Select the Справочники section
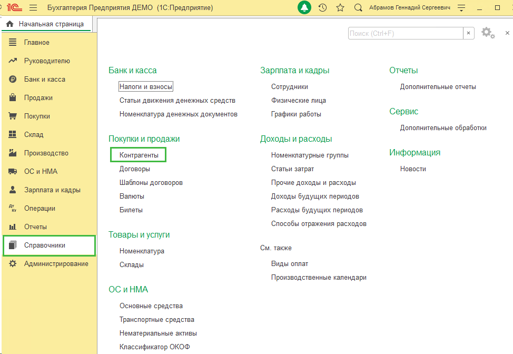 click(49, 245)
